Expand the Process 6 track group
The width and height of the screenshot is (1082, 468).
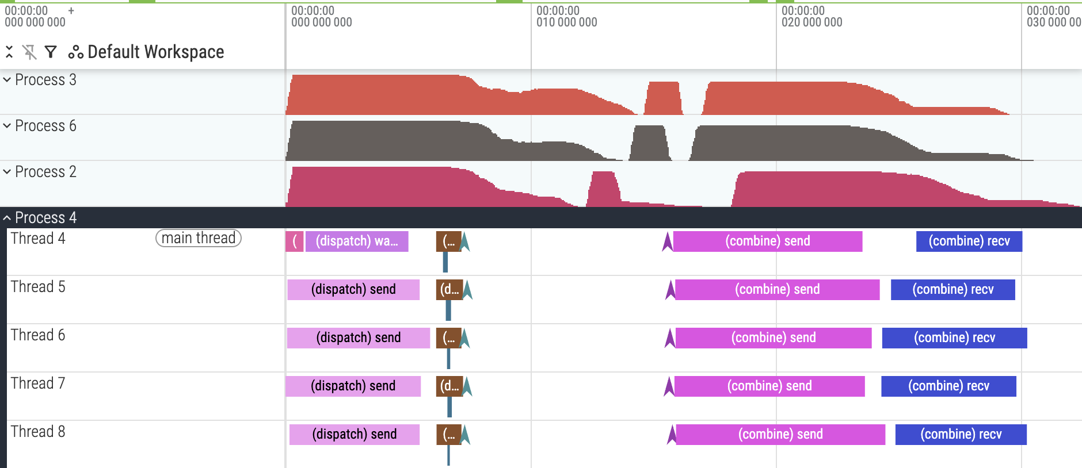(x=7, y=126)
